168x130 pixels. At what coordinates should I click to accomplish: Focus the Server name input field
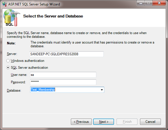(67, 54)
